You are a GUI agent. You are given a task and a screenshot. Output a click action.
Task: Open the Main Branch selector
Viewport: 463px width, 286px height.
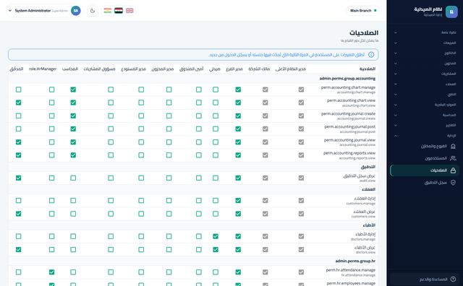click(363, 11)
